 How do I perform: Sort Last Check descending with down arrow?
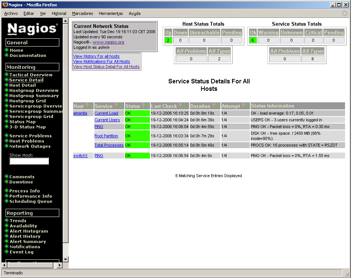click(x=185, y=105)
